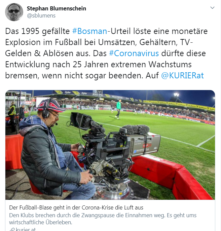This screenshot has height=231, width=221.
Task: Click the chain link icon beside kurier.at
Action: pos(12,229)
